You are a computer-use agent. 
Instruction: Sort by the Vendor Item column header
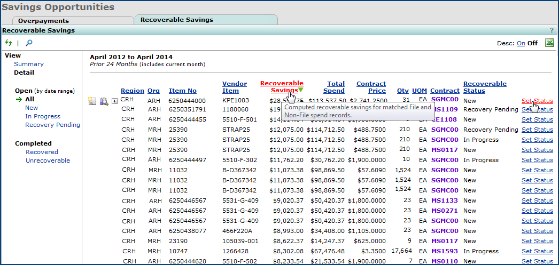click(234, 87)
